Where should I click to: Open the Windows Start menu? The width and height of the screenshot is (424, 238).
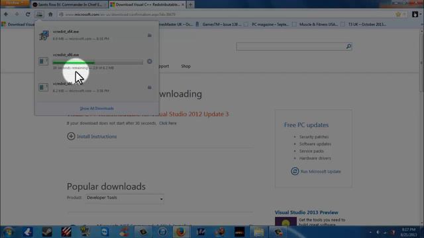(x=9, y=232)
